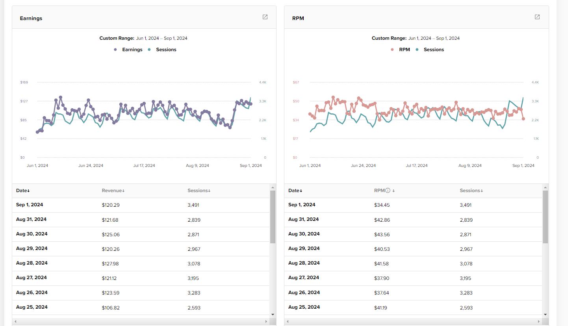Screen dimensions: 568x326
Task: Click the RPM info icon in table header
Action: [x=388, y=191]
